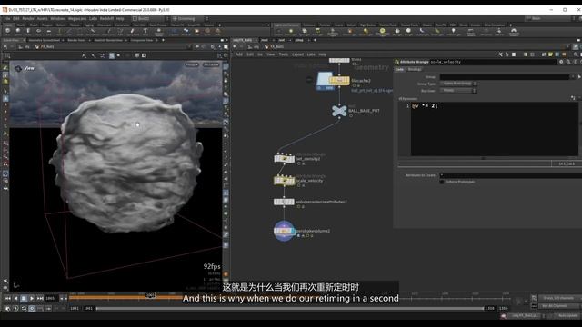Click the Gamepanda Camera shelf tool
Screen dimensions: 582x327
(514, 32)
